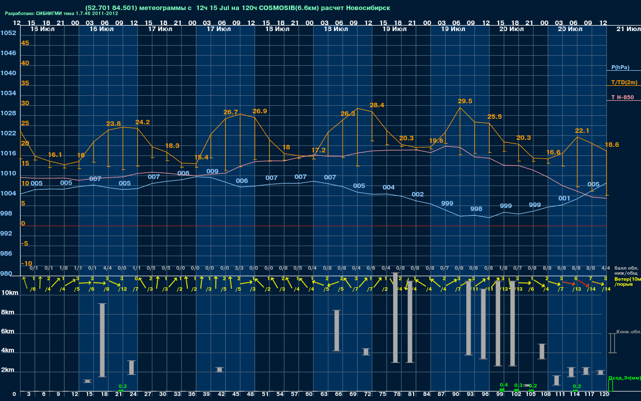Select the P(hPa) legend label
This screenshot has height=401, width=641.
620,67
